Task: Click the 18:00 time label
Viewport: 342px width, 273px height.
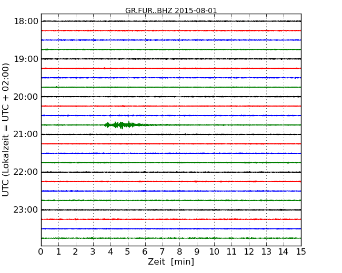Action: pyautogui.click(x=26, y=22)
